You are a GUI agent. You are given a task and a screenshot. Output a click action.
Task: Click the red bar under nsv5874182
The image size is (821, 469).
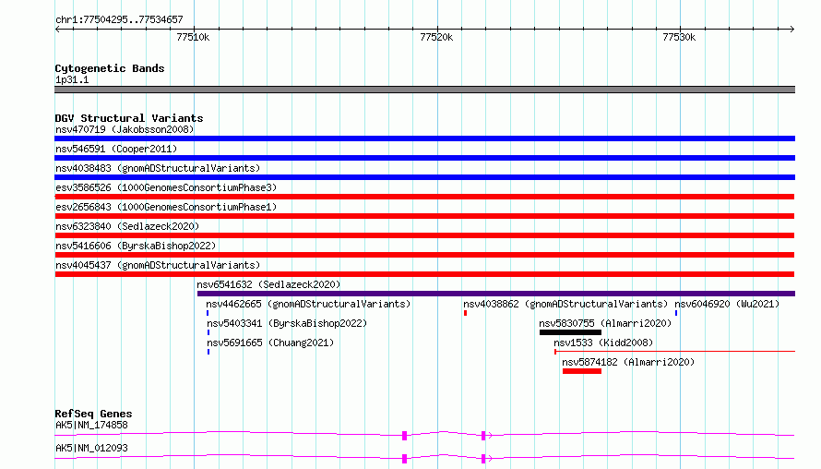[582, 371]
